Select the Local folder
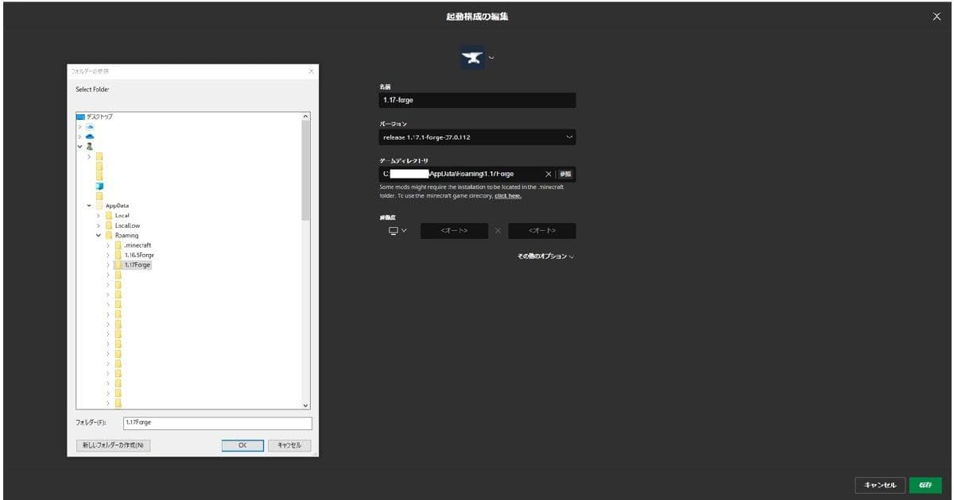Screen dimensions: 954x500 (122, 215)
